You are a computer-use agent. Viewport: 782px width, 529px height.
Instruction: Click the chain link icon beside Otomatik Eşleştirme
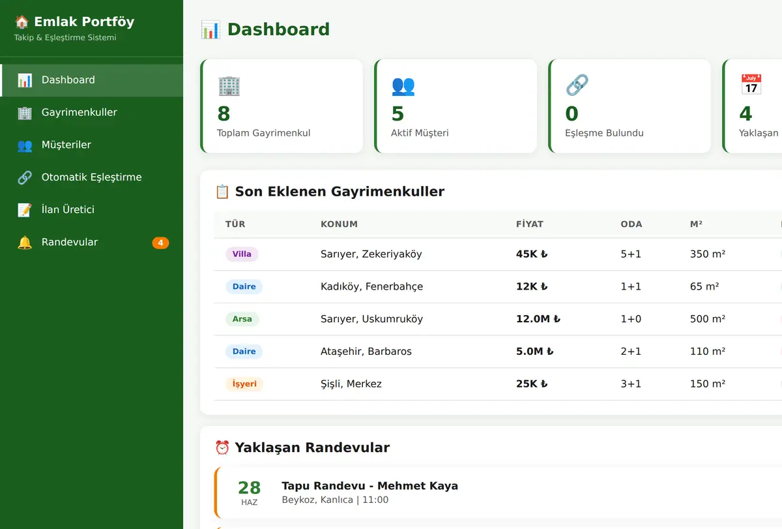[25, 177]
